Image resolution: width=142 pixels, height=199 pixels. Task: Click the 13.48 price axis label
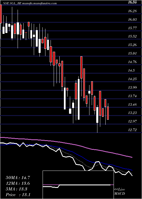132,105
